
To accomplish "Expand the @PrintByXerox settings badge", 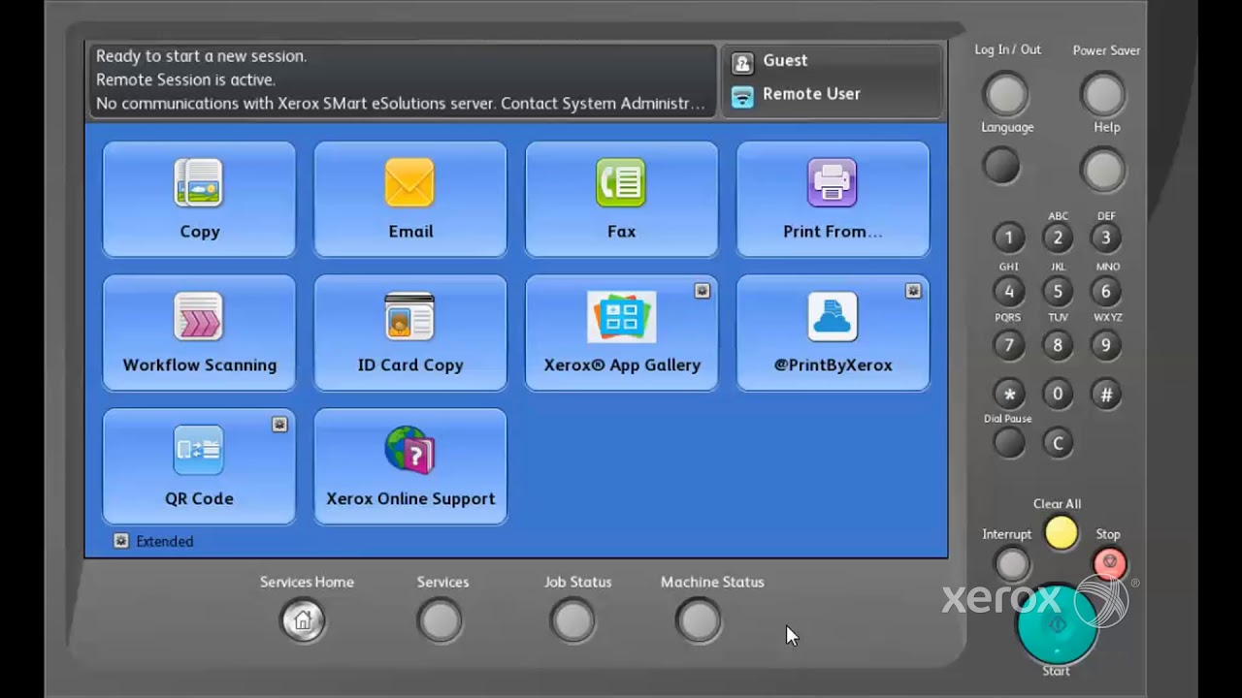I will 913,290.
